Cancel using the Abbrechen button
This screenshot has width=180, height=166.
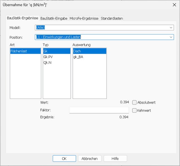click(90, 158)
